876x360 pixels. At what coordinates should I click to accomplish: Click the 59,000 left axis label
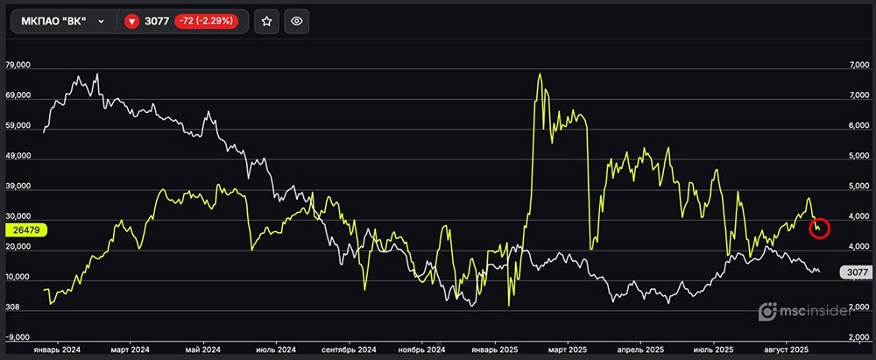click(18, 126)
